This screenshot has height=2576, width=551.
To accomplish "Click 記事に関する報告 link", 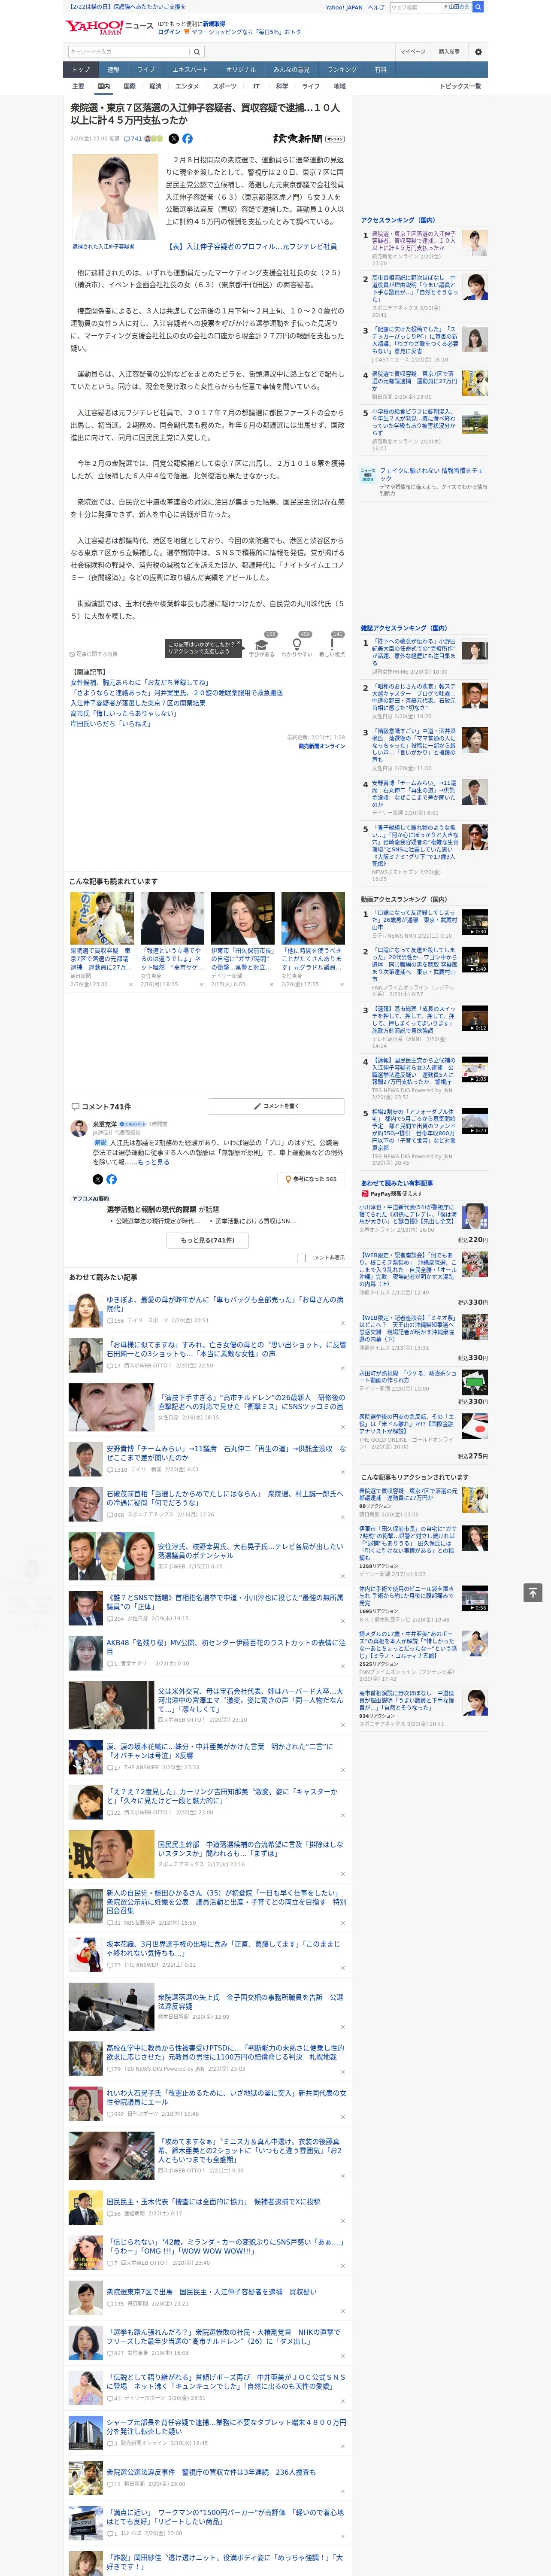I will pos(94,654).
